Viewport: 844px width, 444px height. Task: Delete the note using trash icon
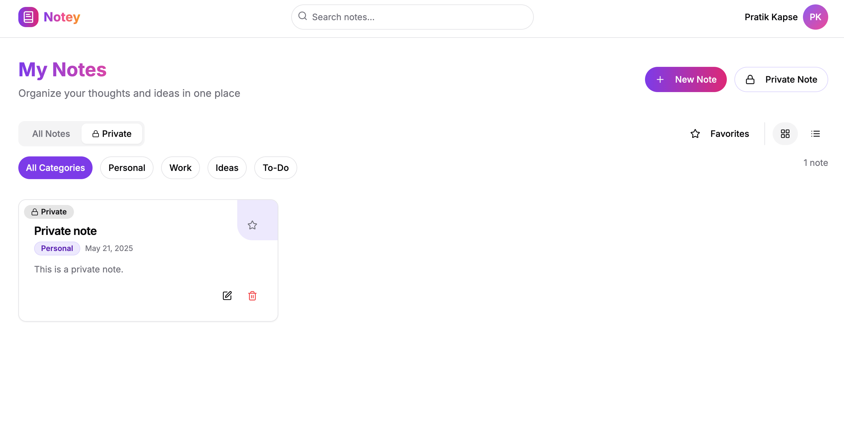tap(252, 296)
